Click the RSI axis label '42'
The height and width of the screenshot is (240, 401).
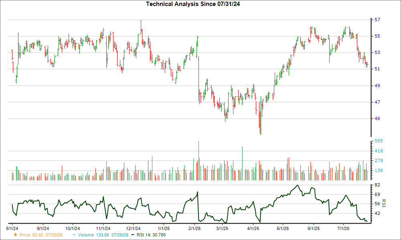377,213
